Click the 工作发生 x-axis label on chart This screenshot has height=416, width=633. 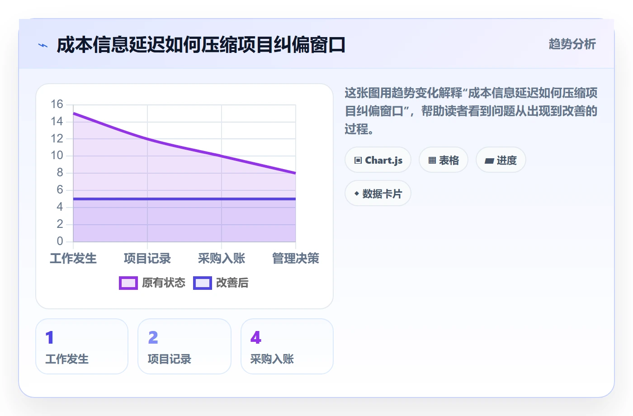(x=73, y=259)
